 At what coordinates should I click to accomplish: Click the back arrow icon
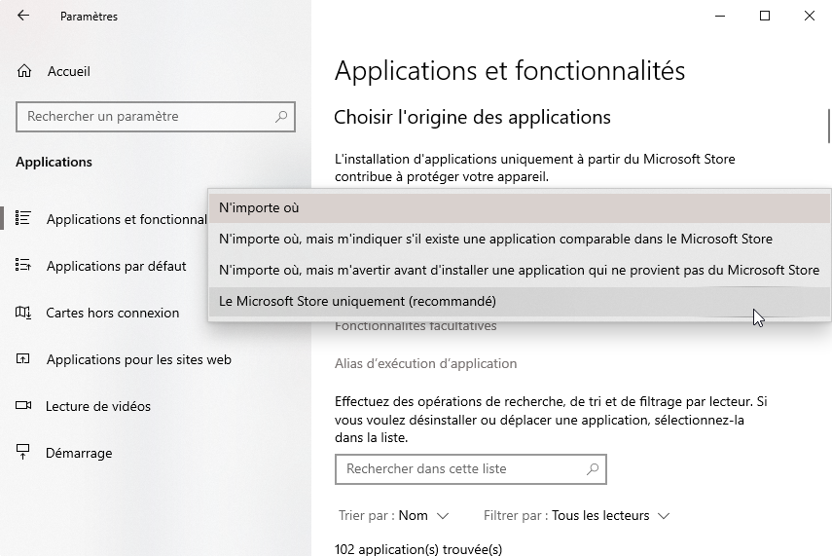[23, 16]
